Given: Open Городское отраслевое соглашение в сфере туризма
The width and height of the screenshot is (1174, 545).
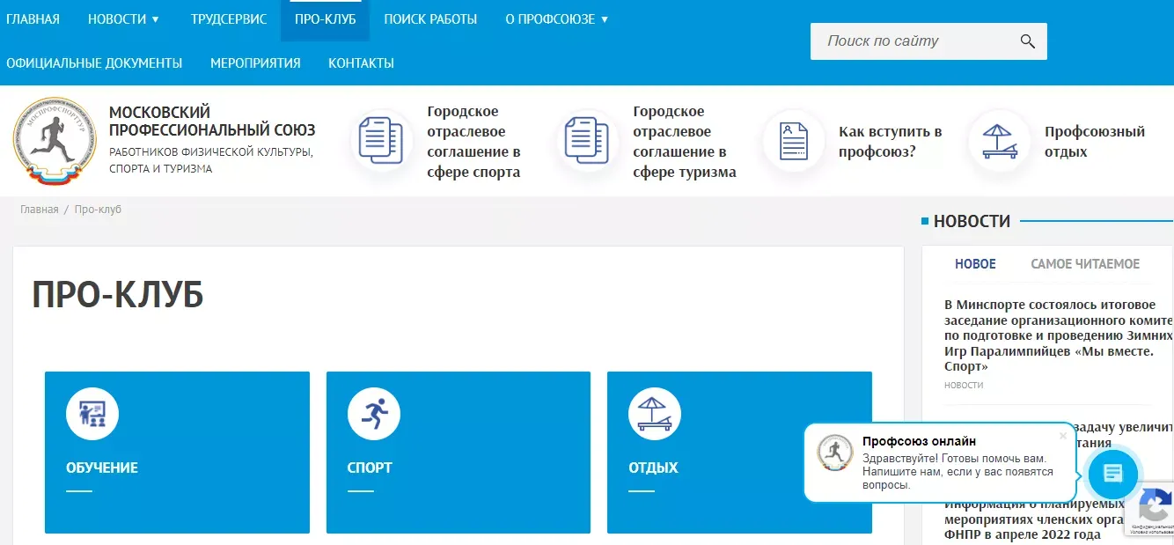Looking at the screenshot, I should [685, 142].
